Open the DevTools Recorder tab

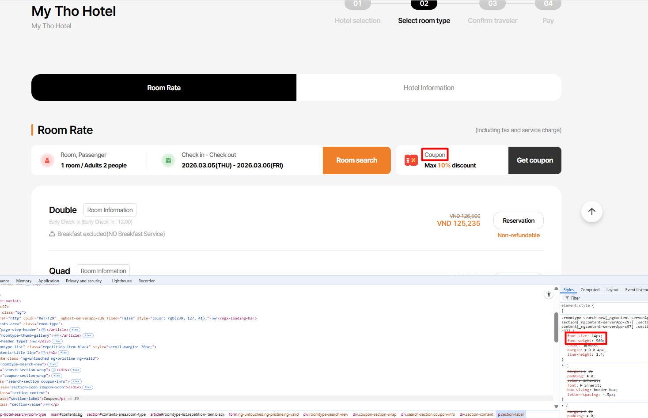147,281
